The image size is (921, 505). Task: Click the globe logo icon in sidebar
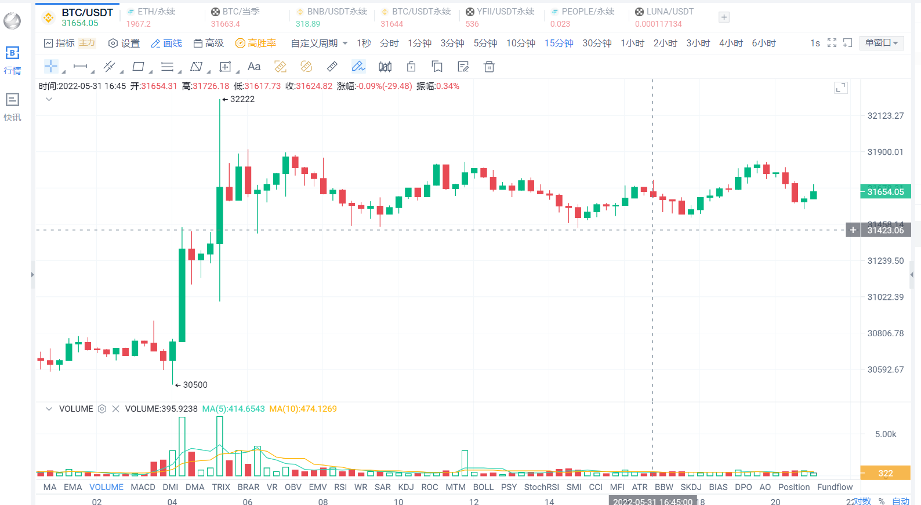[12, 21]
